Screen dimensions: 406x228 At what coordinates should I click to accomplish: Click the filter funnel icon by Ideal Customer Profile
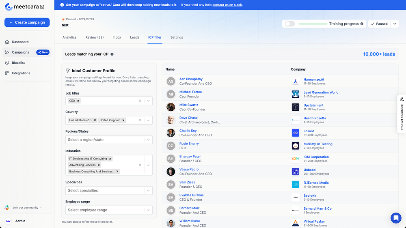click(x=67, y=71)
